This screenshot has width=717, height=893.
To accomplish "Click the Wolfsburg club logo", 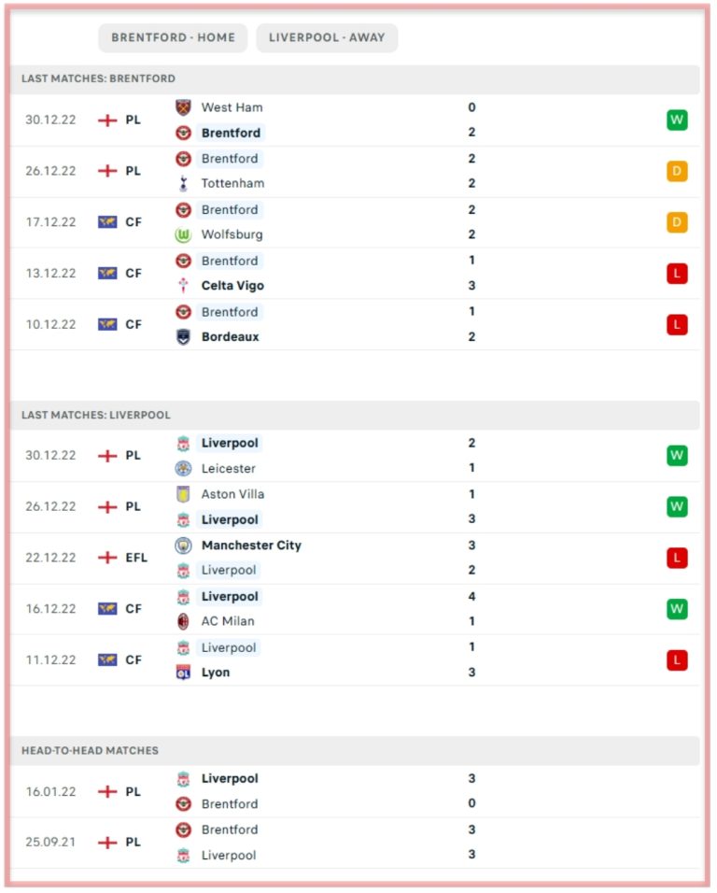I will (183, 234).
